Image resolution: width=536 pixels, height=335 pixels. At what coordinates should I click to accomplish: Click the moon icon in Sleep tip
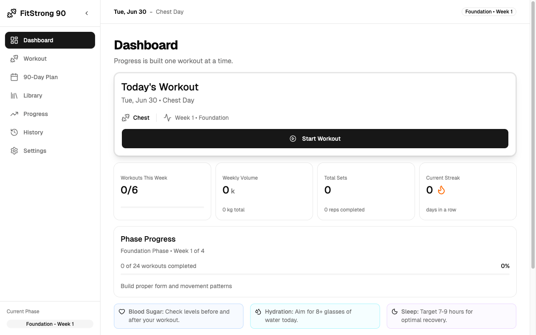coord(395,312)
